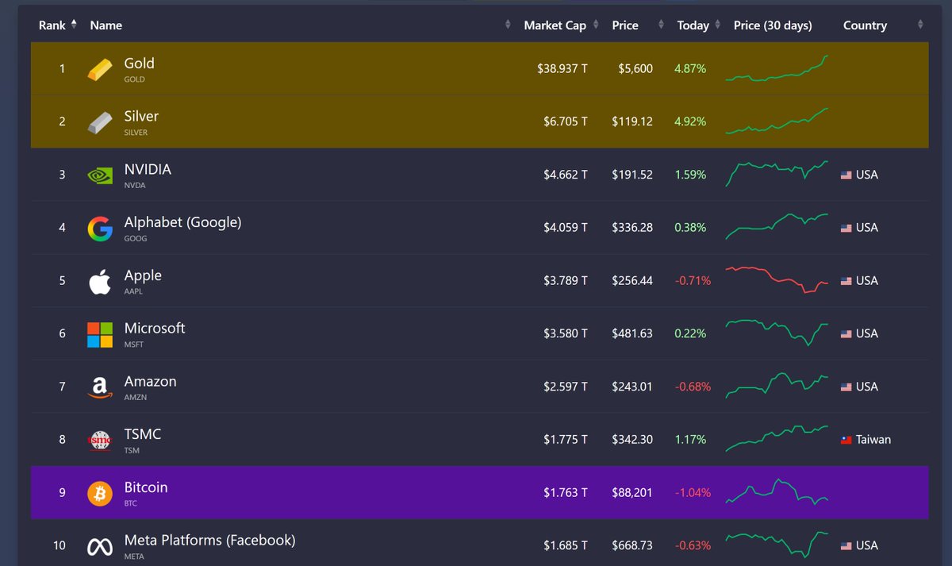The width and height of the screenshot is (952, 566).
Task: Click the Amazon logo icon
Action: click(100, 387)
